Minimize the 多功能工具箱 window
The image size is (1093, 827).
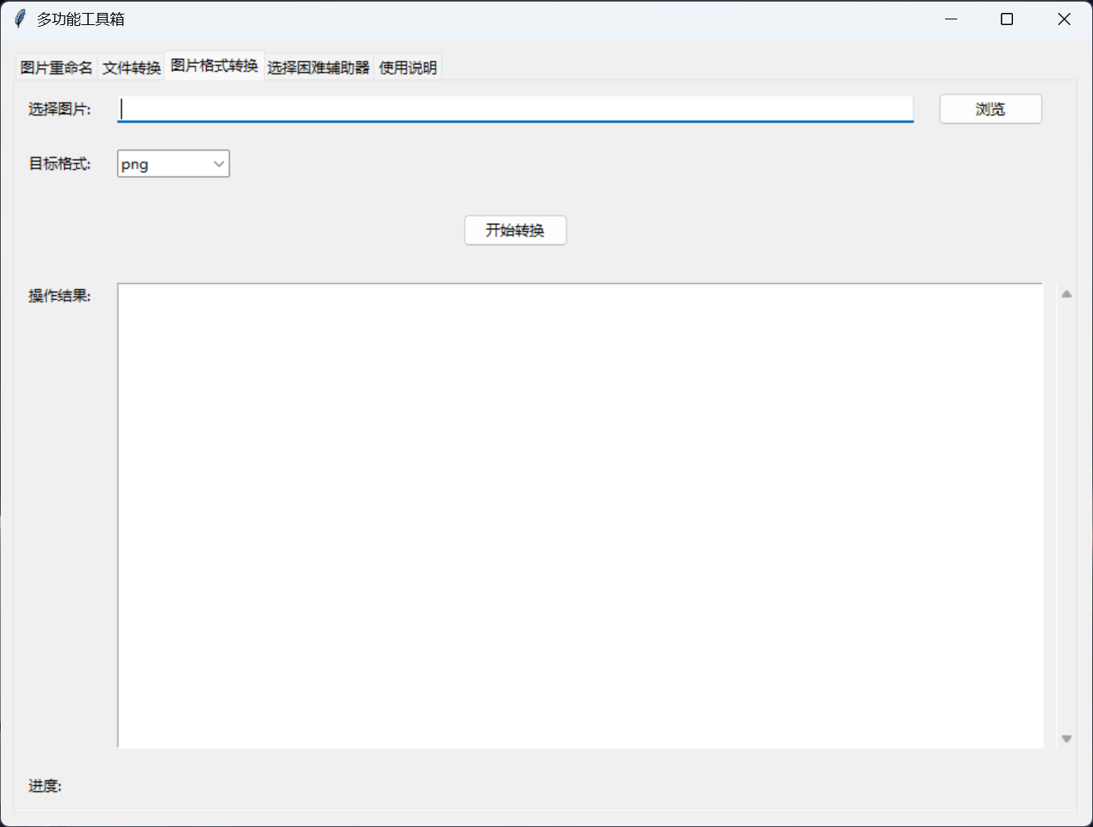(x=951, y=19)
